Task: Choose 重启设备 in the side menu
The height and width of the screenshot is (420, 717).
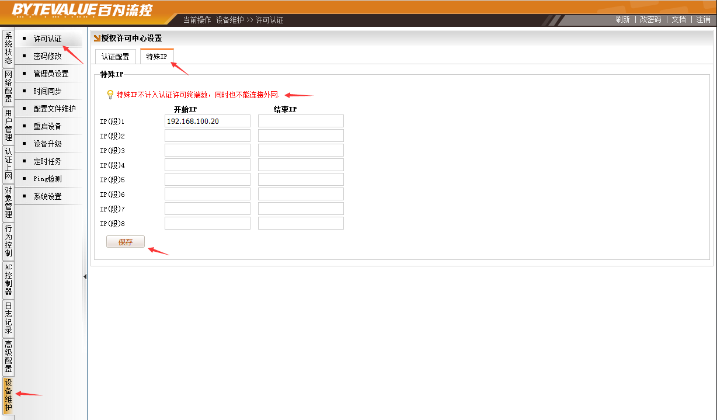Action: click(47, 126)
